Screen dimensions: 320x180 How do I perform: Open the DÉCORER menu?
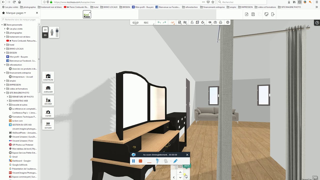tap(48, 101)
